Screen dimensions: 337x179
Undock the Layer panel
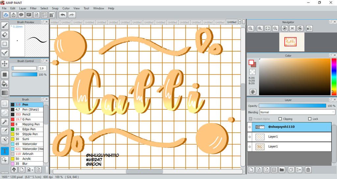(330, 100)
